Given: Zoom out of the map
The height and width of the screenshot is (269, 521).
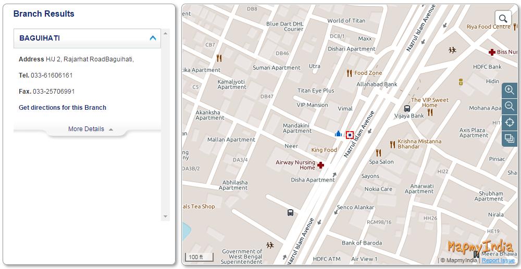Looking at the screenshot, I should [510, 106].
